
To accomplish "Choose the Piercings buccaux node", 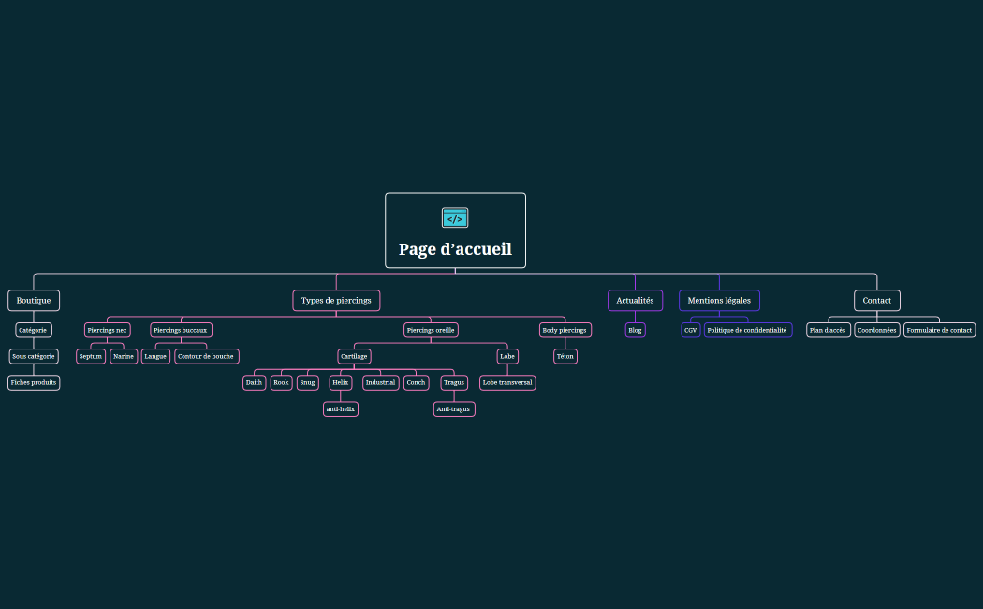I will (181, 330).
